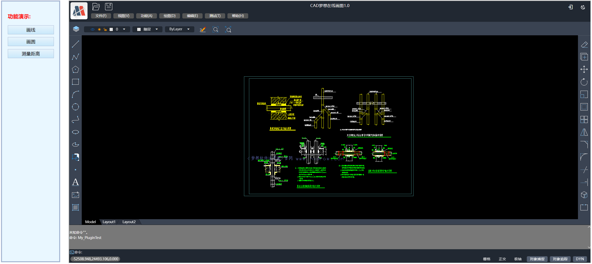Toggle 对象捕捉 object snap
This screenshot has height=264, width=592.
click(x=537, y=259)
